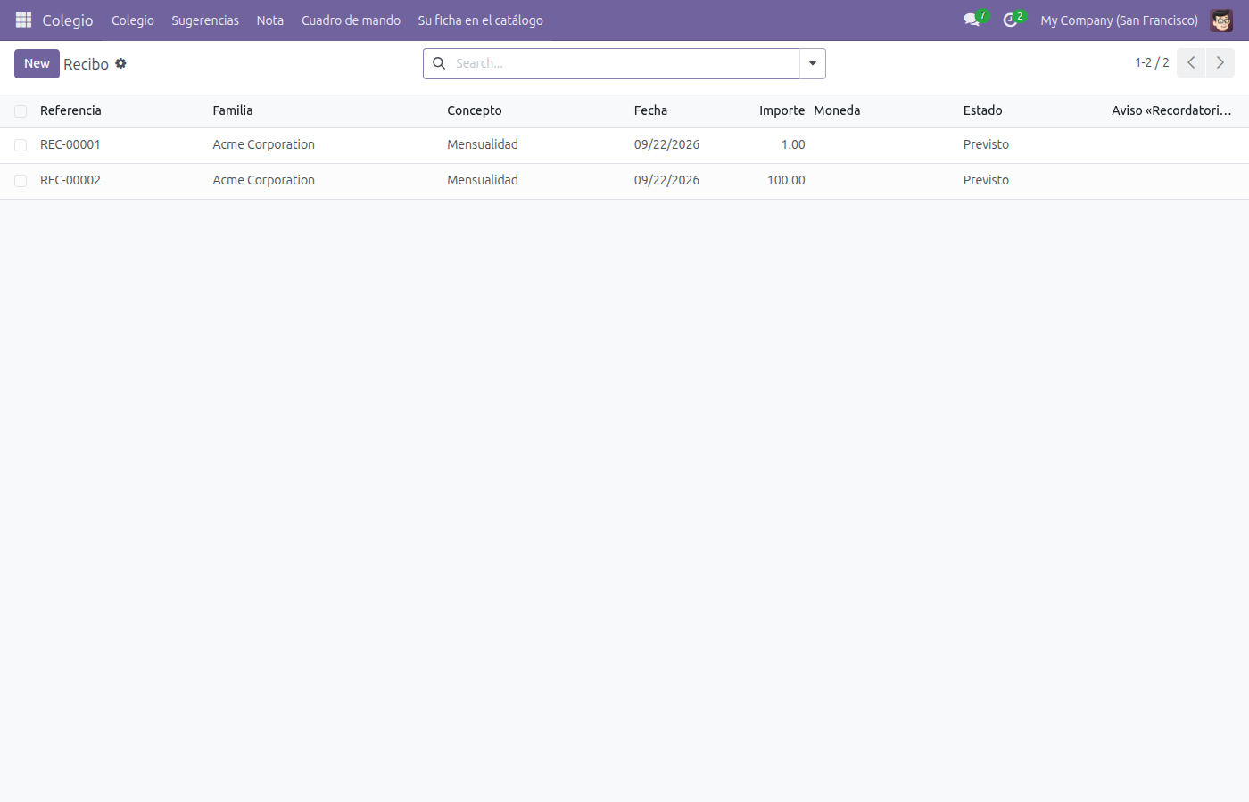Select the REC-00002 row checkbox
The height and width of the screenshot is (802, 1249).
tap(21, 181)
